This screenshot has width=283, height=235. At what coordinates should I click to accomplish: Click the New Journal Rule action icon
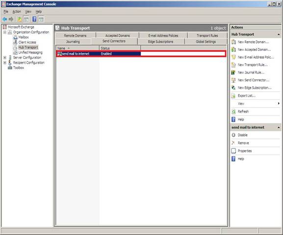[x=233, y=72]
